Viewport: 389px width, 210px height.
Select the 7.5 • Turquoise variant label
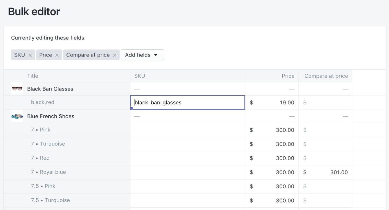pos(51,200)
